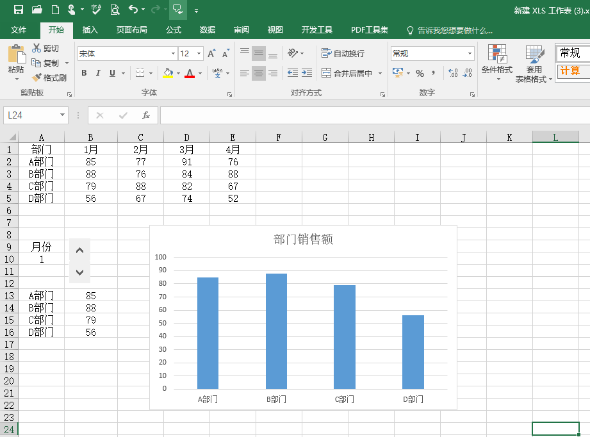Expand the underline style dropdown arrow
Viewport: 590px width, 437px height.
pos(123,74)
